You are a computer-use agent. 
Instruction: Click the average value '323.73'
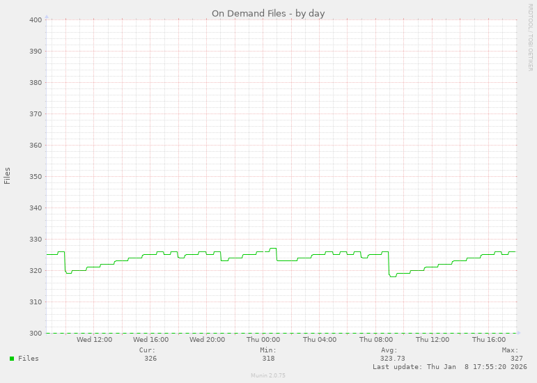[392, 359]
